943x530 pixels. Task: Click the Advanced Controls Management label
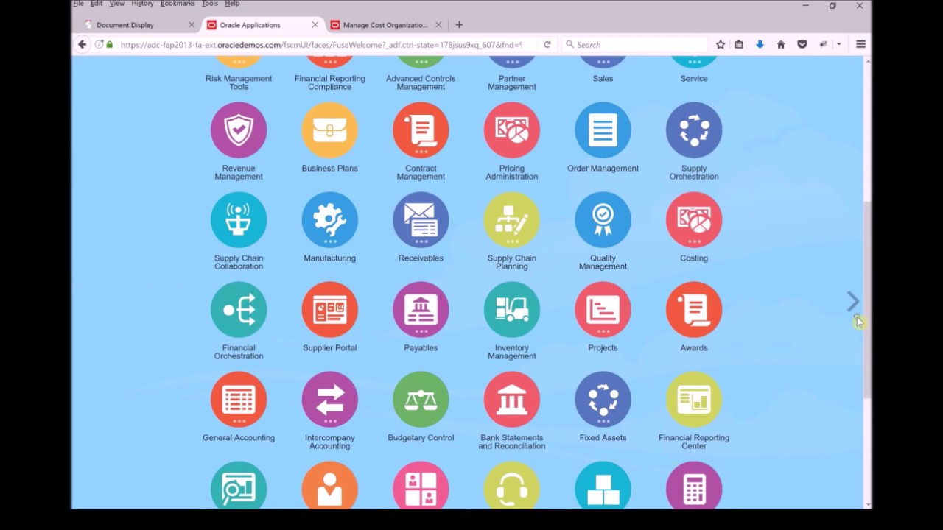421,82
